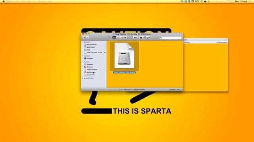This screenshot has width=254, height=142.
Task: Minimize the front Finder window
Action: tap(86, 34)
